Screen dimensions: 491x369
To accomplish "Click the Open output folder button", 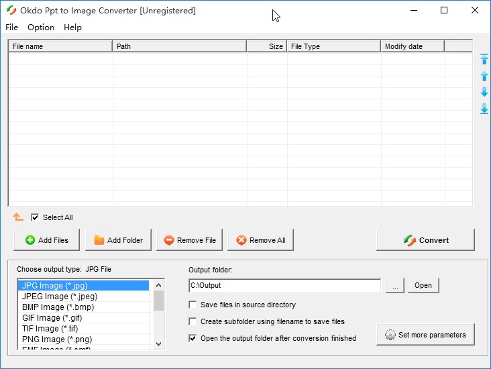I will pyautogui.click(x=423, y=285).
